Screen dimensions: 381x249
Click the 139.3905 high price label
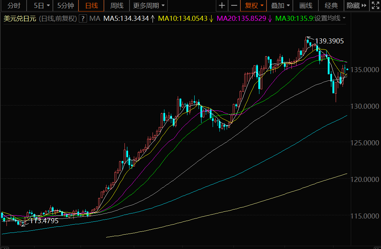point(329,41)
